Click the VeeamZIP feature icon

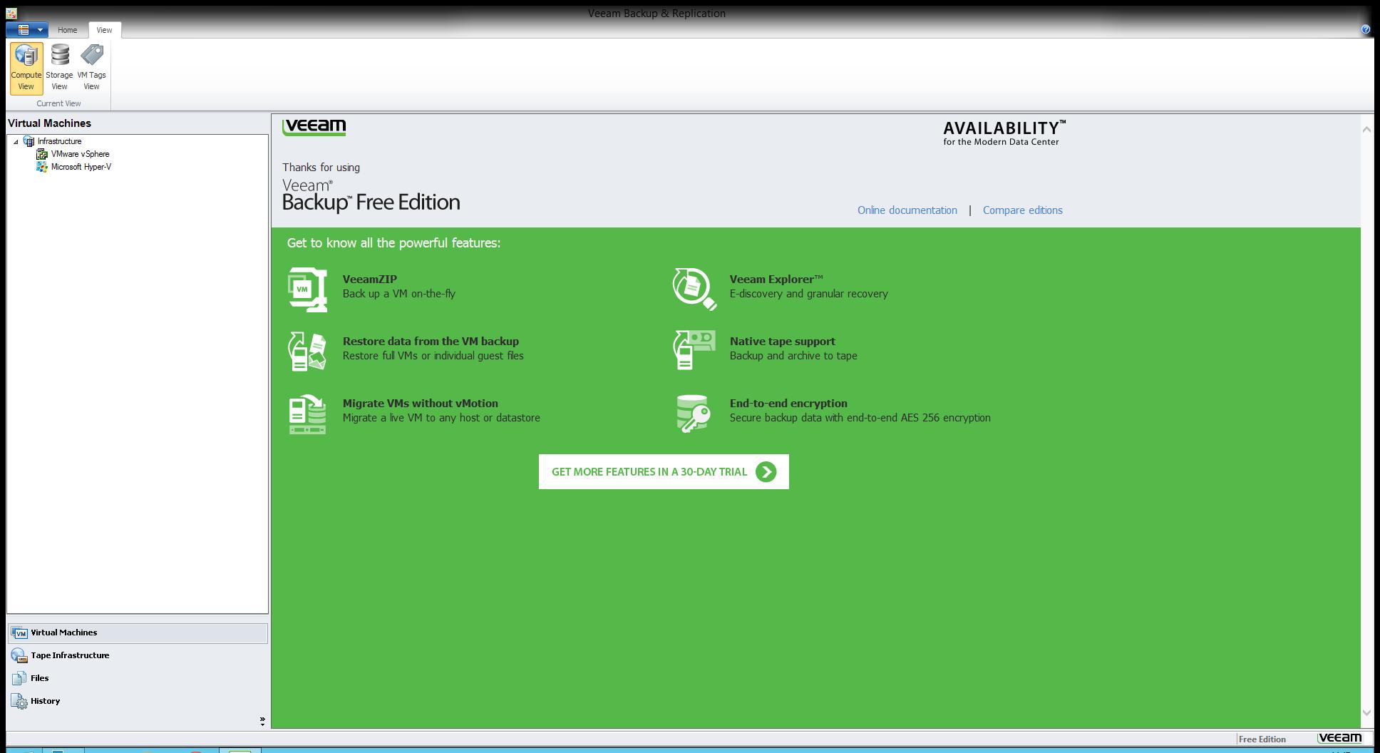tap(307, 290)
